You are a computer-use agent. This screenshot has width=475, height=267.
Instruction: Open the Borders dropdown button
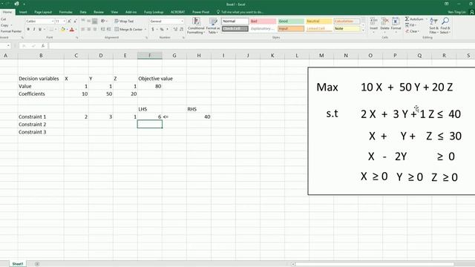click(x=51, y=30)
